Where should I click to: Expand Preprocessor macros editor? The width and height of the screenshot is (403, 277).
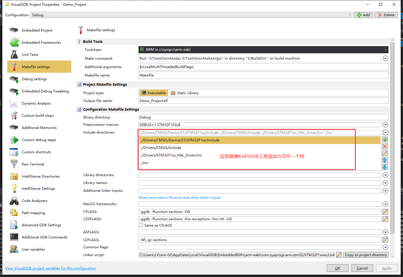(385, 125)
